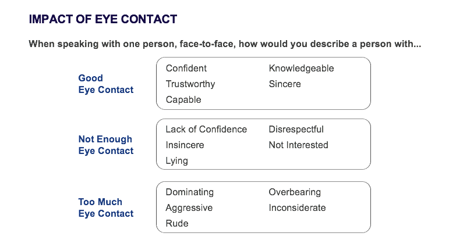The width and height of the screenshot is (456, 240).
Task: Pick the "Trustworthy" trait
Action: 190,84
